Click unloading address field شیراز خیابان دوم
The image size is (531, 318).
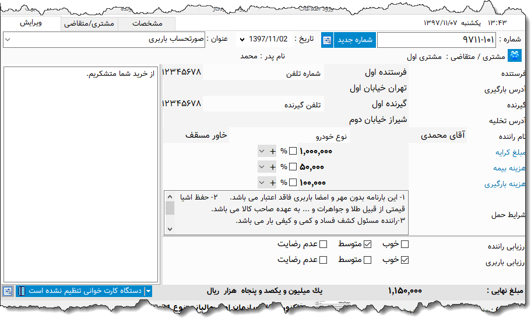(x=286, y=120)
